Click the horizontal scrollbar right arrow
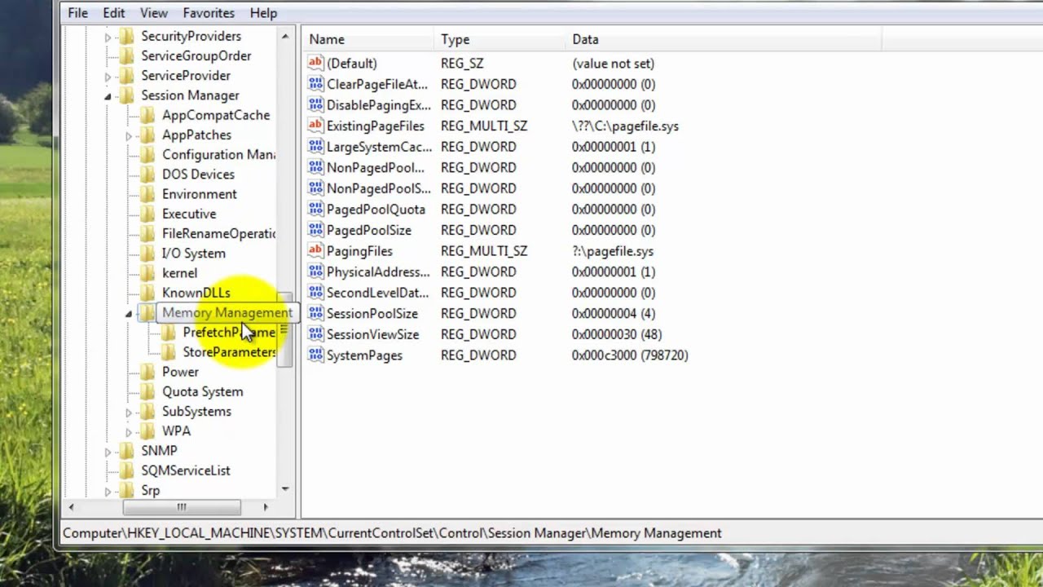1043x587 pixels. coord(265,507)
